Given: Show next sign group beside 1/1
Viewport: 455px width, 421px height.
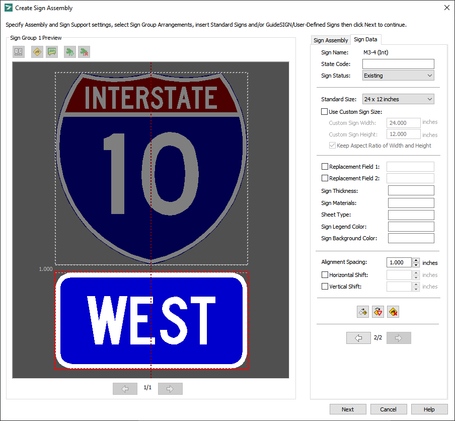Looking at the screenshot, I should [170, 389].
